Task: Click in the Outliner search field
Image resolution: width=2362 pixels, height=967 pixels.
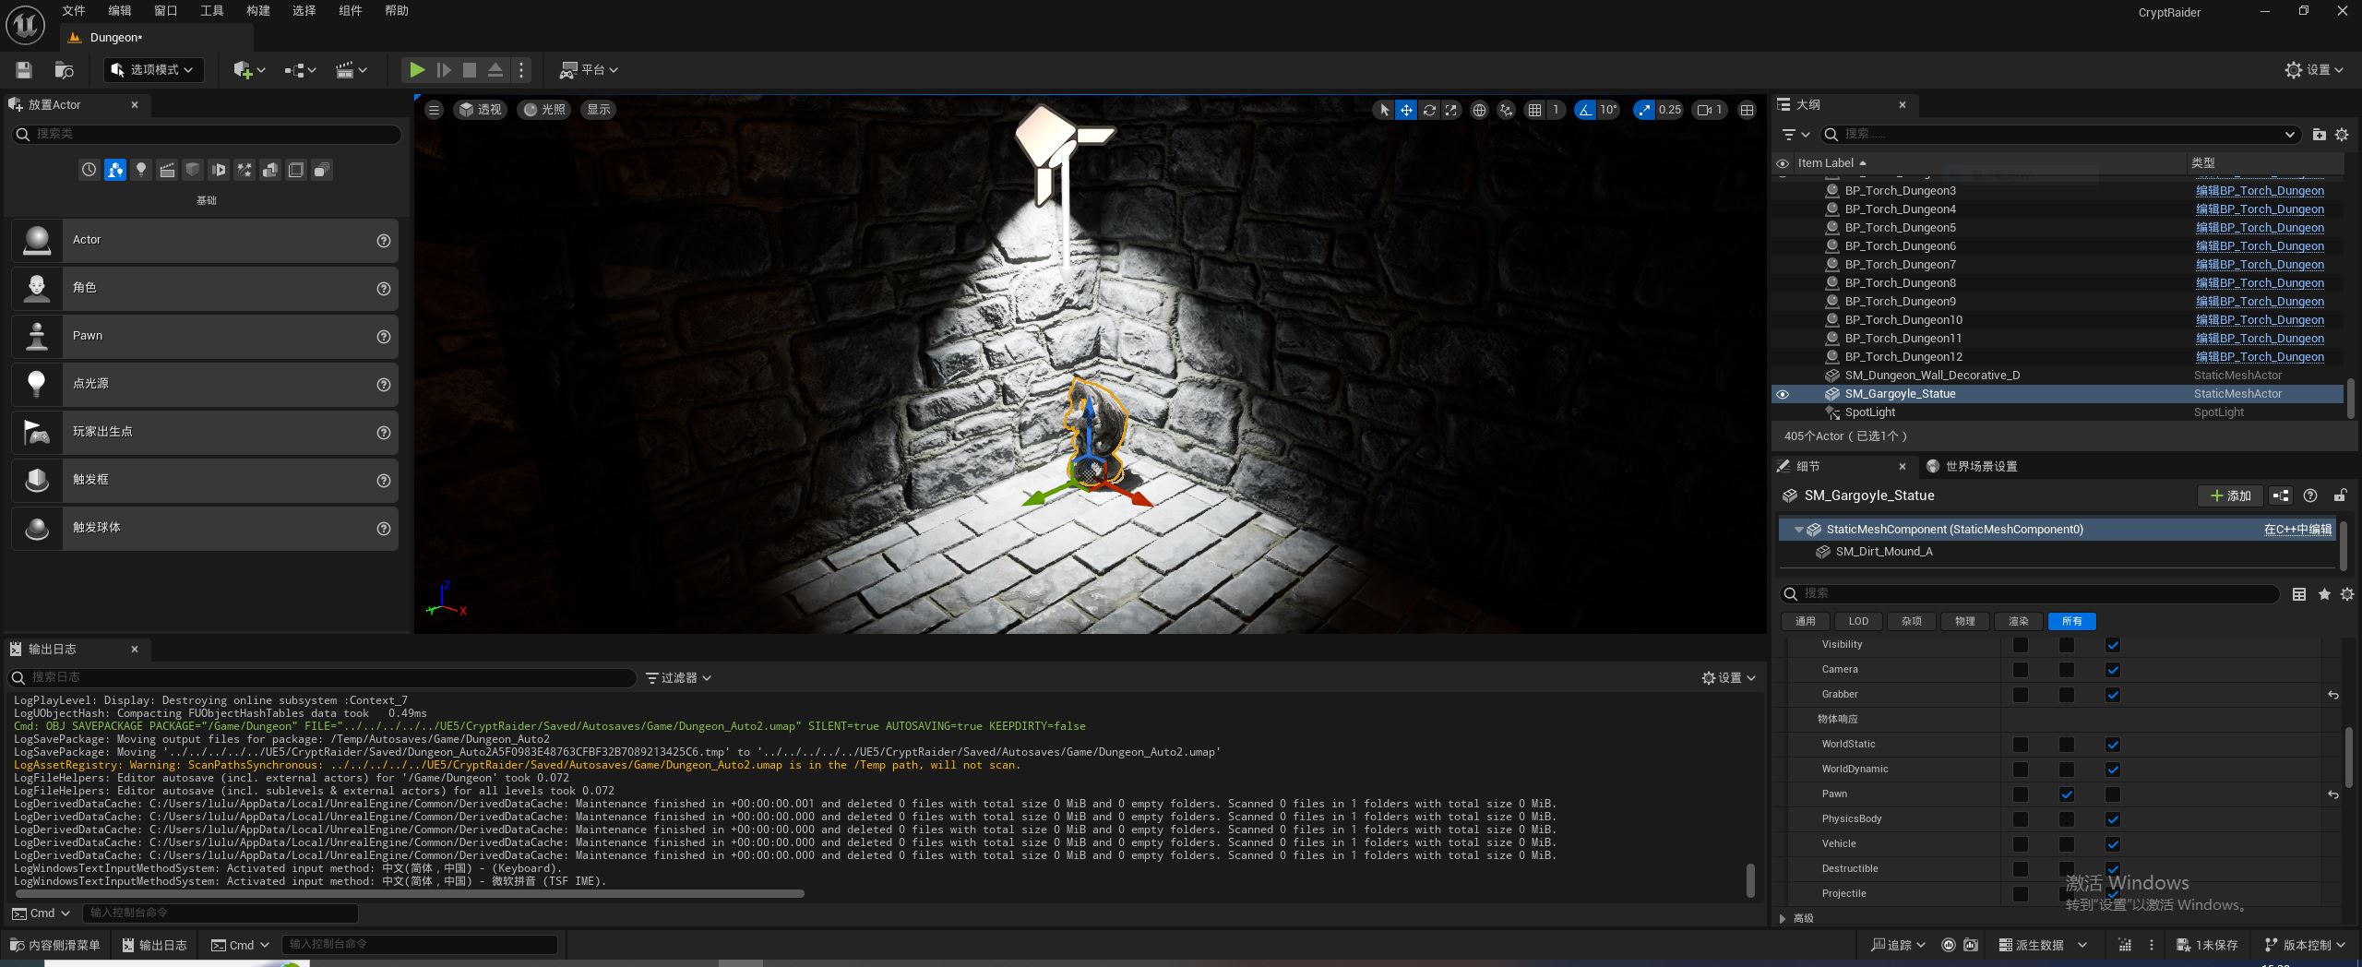Action: pos(2061,135)
